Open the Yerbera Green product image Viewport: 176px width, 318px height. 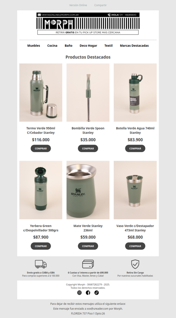coord(40,190)
